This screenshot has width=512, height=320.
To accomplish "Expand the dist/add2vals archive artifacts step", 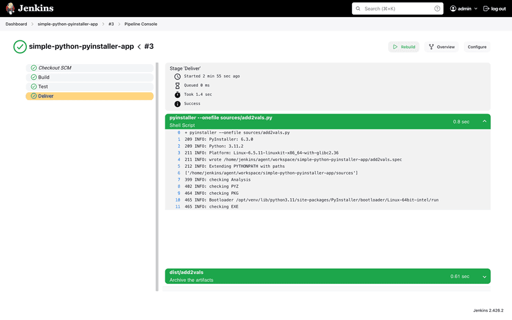I will click(485, 277).
